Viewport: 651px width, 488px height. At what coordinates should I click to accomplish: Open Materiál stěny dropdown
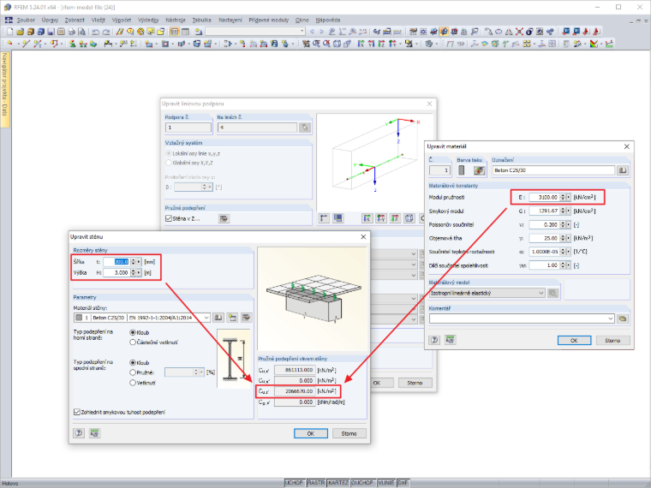pos(206,318)
